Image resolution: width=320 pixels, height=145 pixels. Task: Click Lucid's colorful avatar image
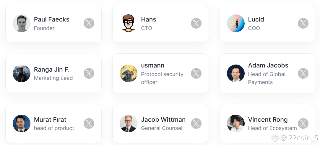pyautogui.click(x=235, y=23)
